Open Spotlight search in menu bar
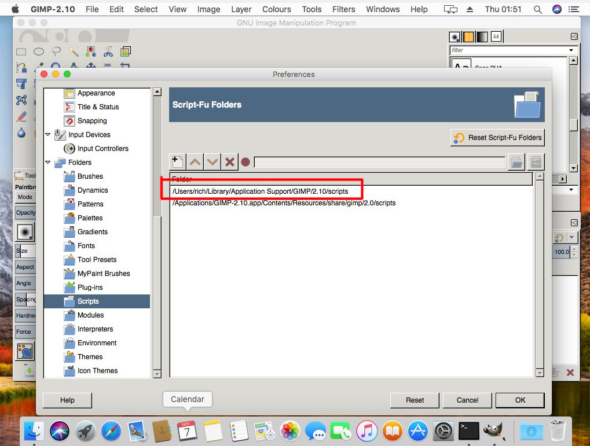The height and width of the screenshot is (446, 590). 538,9
